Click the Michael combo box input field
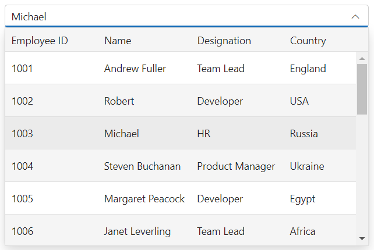Viewport: 374px width, 250px height. tap(175, 17)
